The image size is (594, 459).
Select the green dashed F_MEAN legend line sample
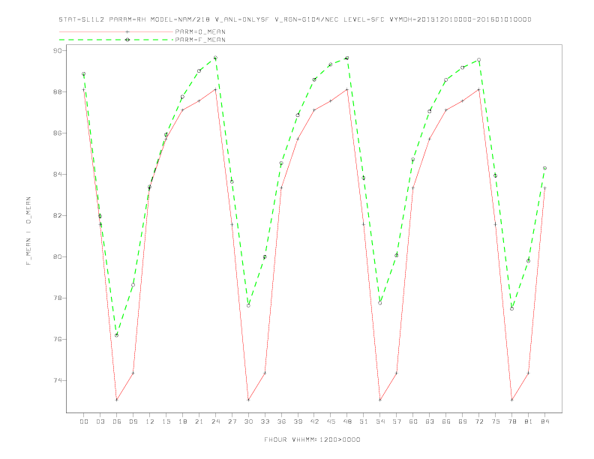(116, 40)
